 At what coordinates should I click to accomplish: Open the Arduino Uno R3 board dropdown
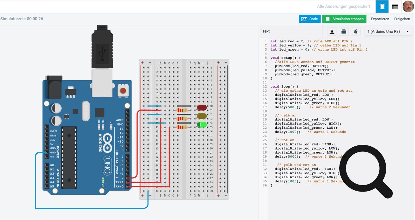pos(388,32)
